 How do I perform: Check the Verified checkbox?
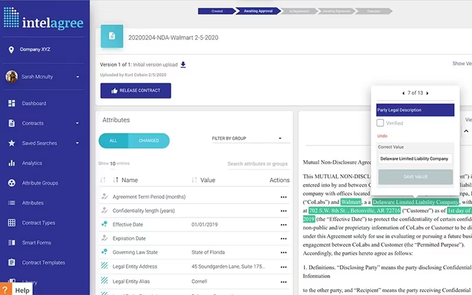[380, 123]
